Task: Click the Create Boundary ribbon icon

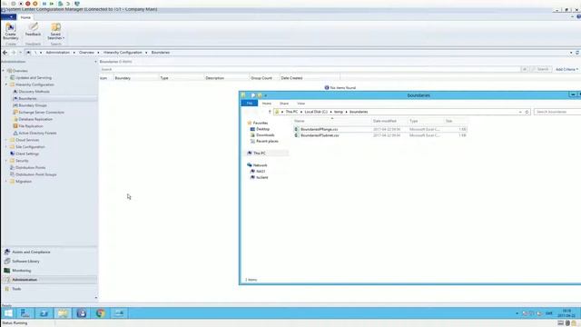Action: (10, 32)
